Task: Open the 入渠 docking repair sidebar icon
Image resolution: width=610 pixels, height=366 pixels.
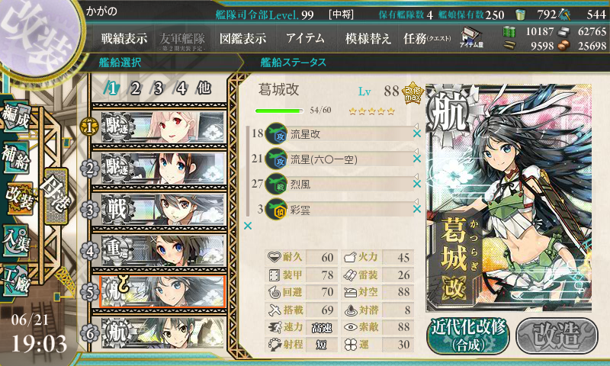Action: pyautogui.click(x=15, y=240)
